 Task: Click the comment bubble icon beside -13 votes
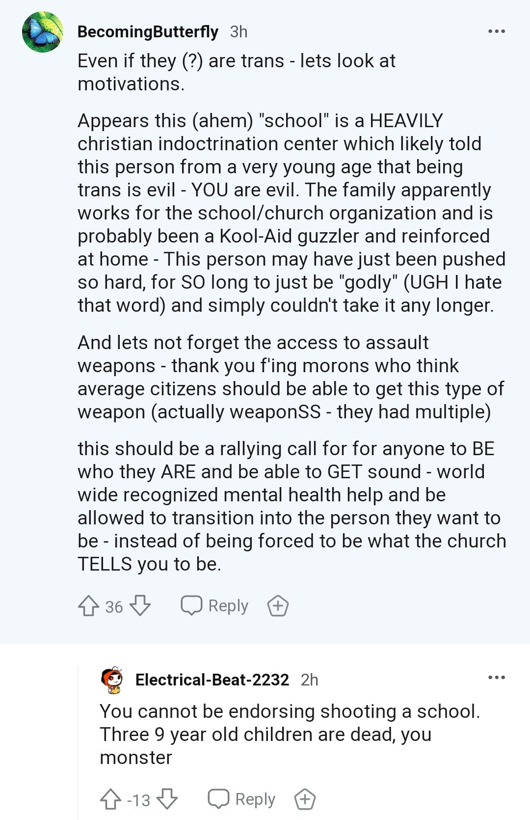tap(218, 799)
